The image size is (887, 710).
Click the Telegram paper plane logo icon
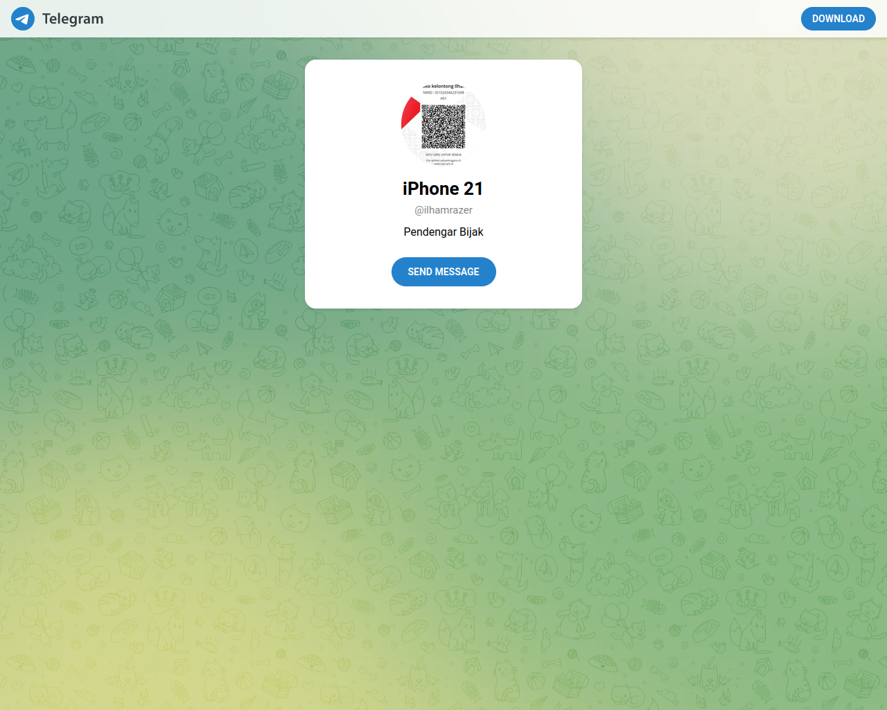(x=23, y=19)
